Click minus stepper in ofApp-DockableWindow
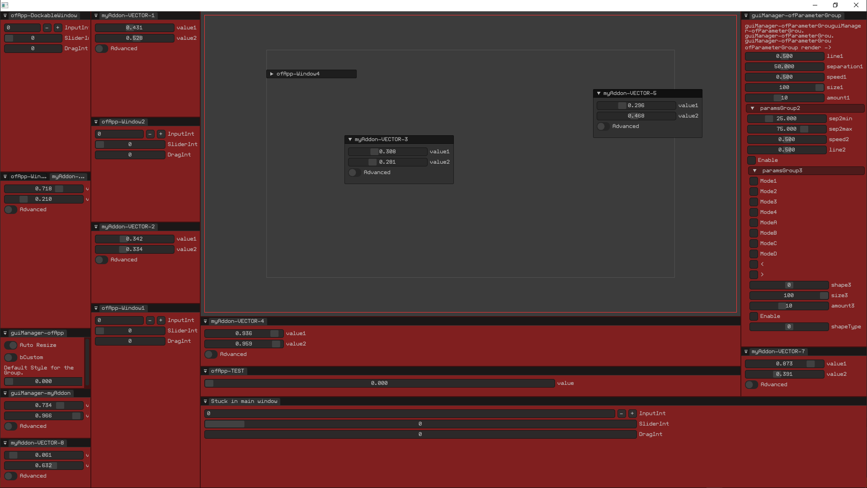 (x=47, y=28)
